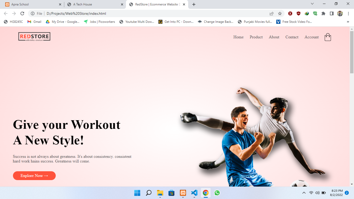
Task: View site information icon beside File
Action: click(33, 13)
